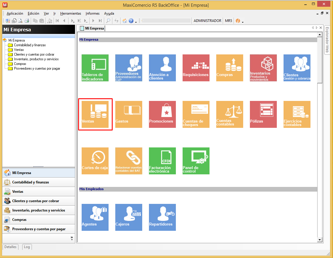Viewport: 333px width, 258px height.
Task: Click the home icon in the toolbar
Action: (125, 20)
